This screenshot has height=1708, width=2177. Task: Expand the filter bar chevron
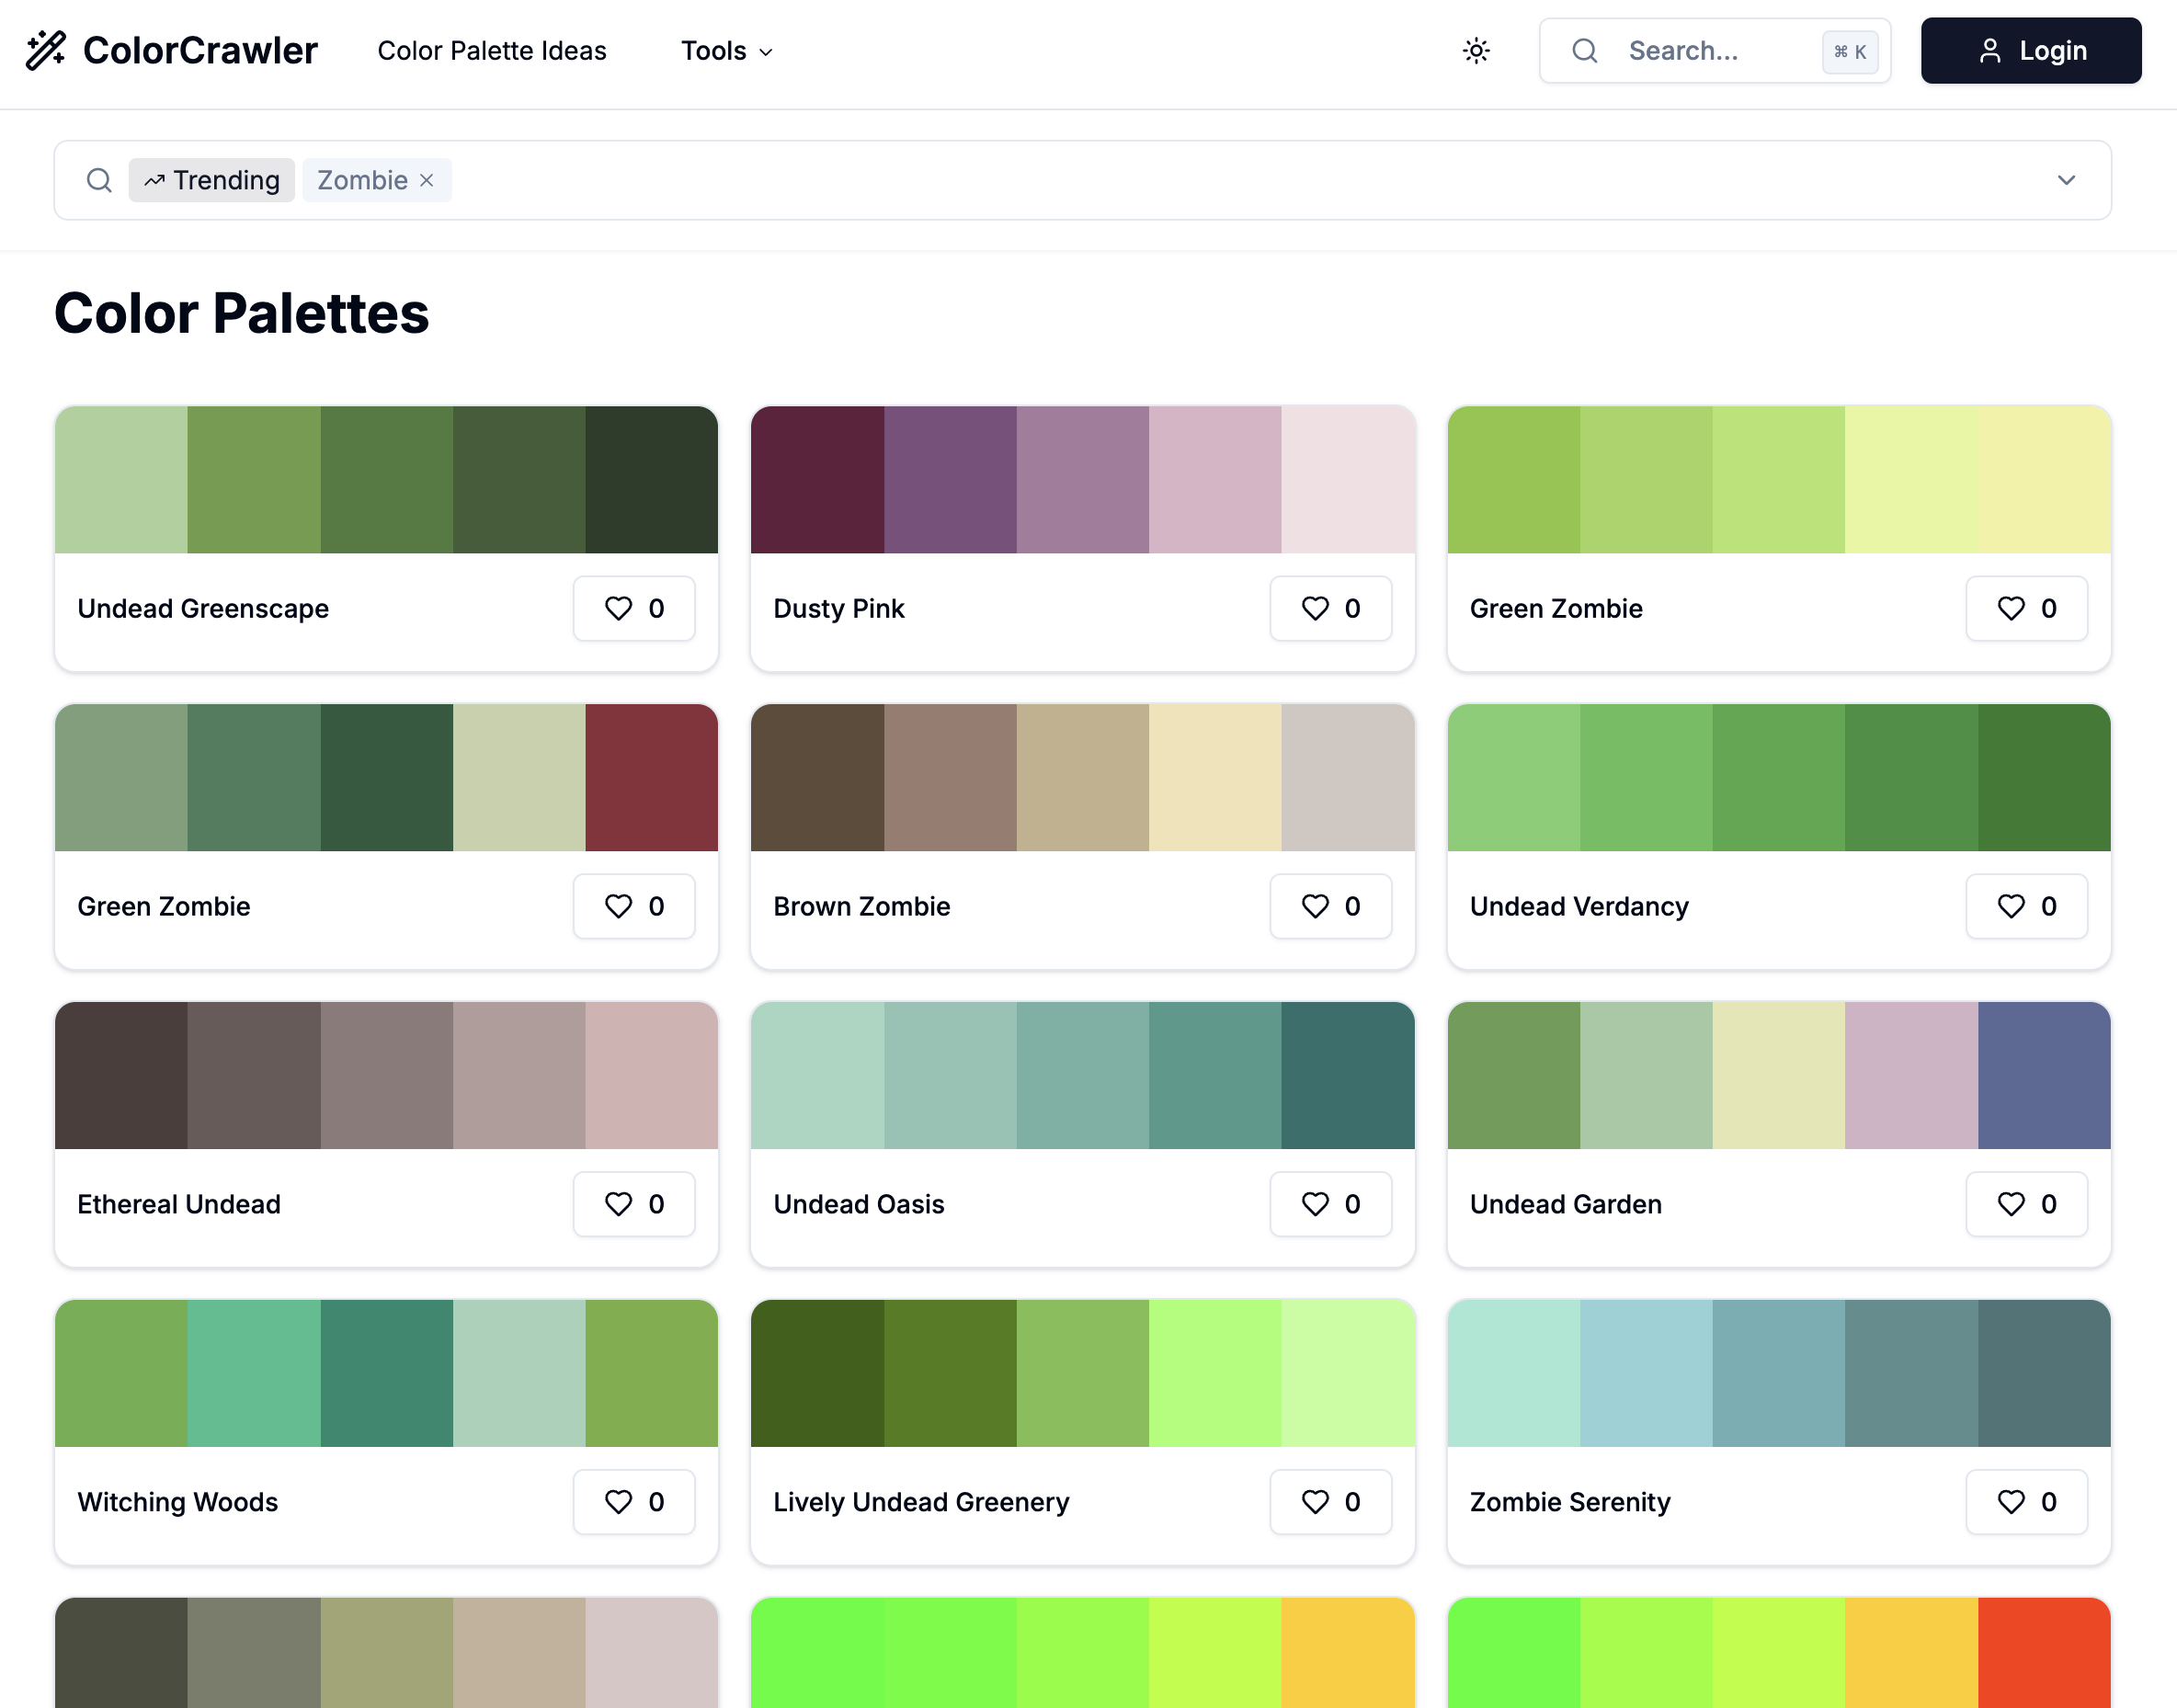2066,180
